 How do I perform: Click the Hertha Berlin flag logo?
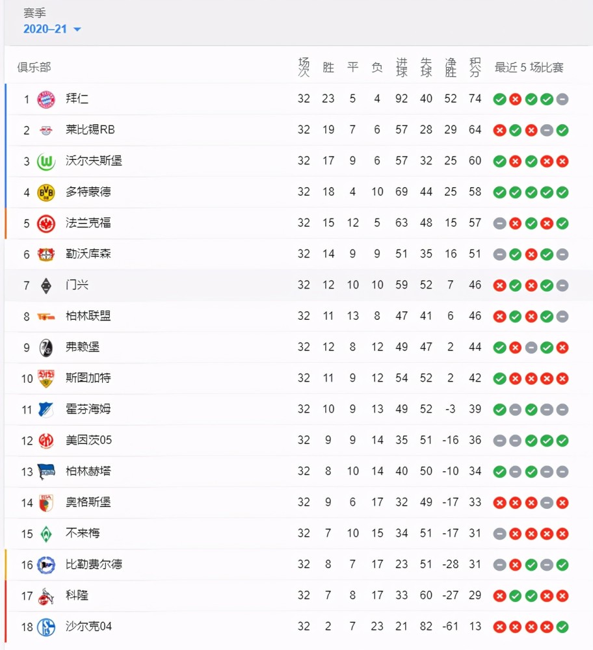(x=46, y=472)
